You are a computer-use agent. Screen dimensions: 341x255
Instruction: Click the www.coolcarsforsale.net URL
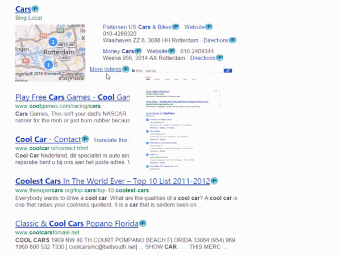coord(47,232)
